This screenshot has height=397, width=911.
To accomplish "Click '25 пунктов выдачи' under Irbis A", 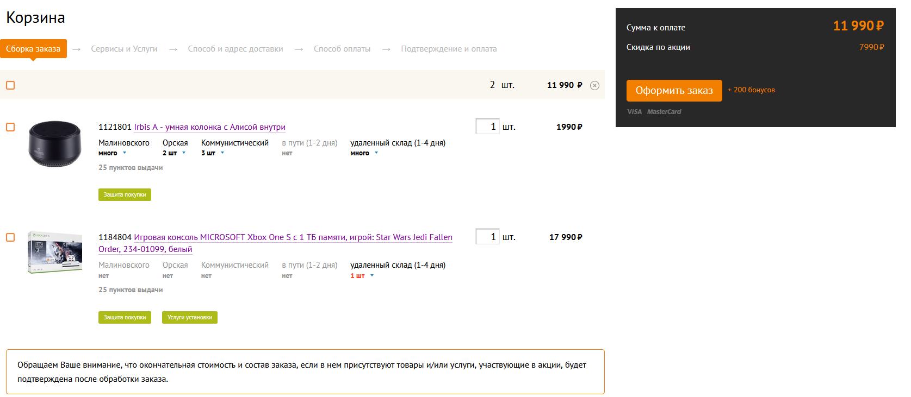I will coord(131,168).
